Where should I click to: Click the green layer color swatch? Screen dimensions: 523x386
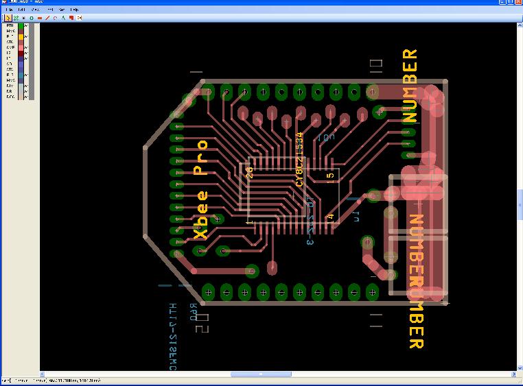[x=21, y=25]
